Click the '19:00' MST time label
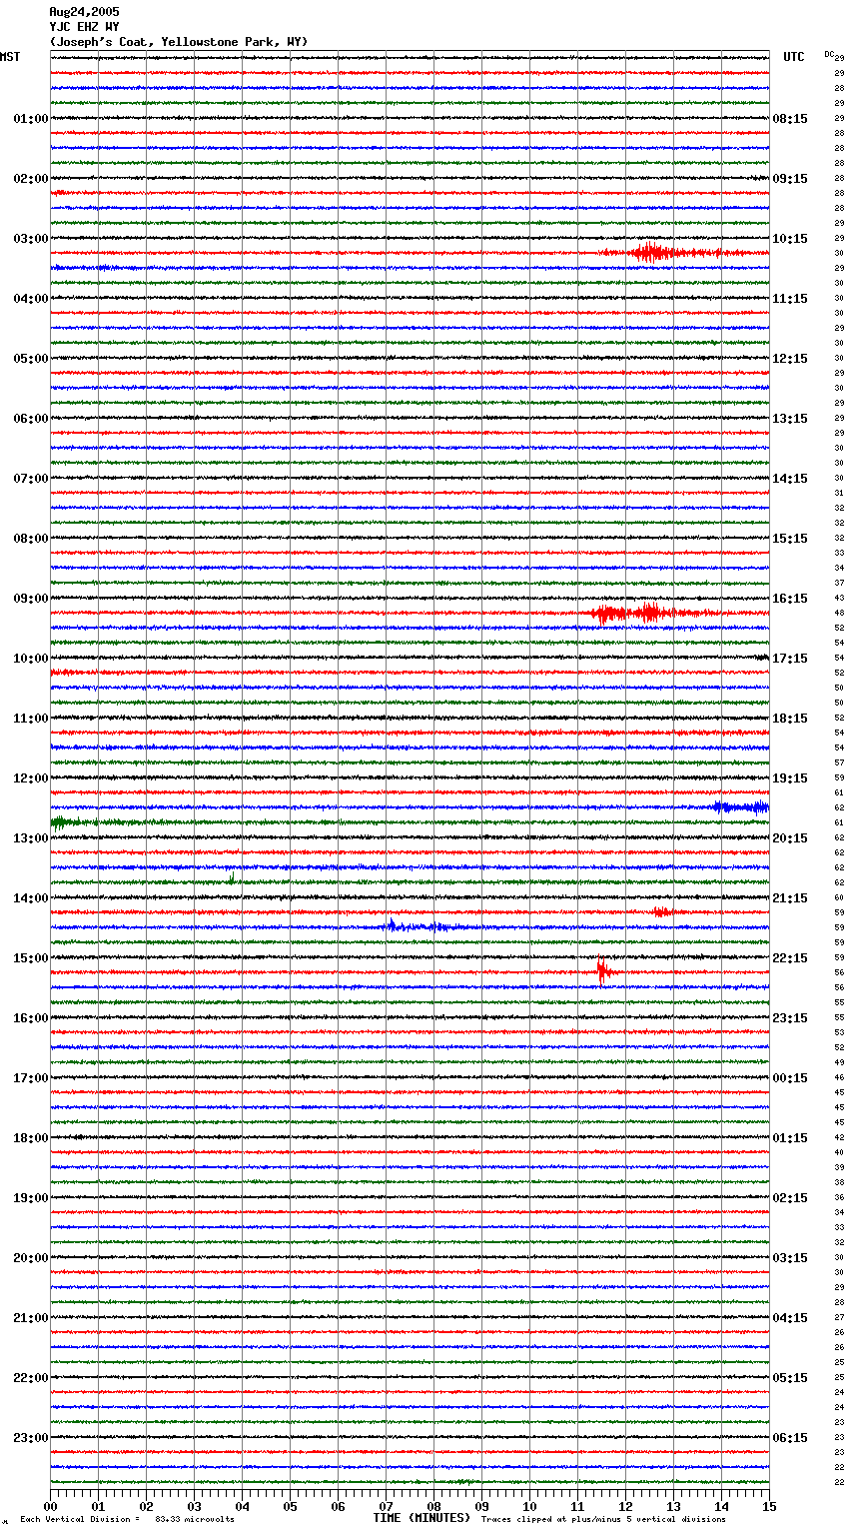The height and width of the screenshot is (1533, 849). pos(31,1198)
